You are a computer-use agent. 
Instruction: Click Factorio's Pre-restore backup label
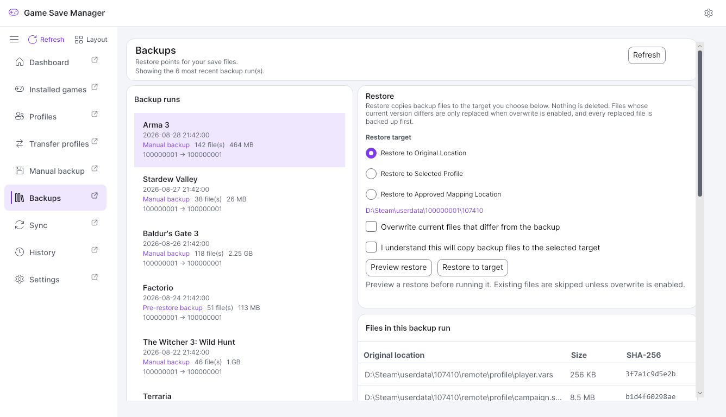(172, 308)
